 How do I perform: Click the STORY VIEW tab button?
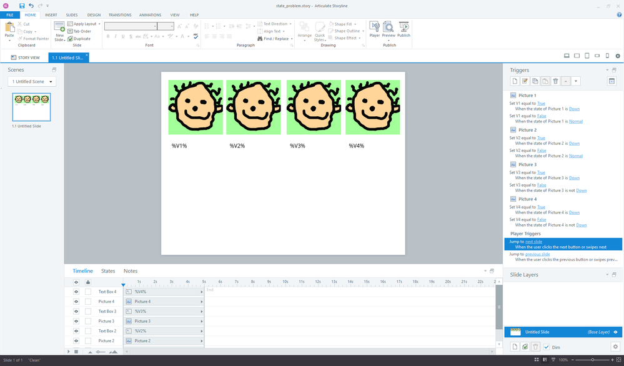point(26,57)
